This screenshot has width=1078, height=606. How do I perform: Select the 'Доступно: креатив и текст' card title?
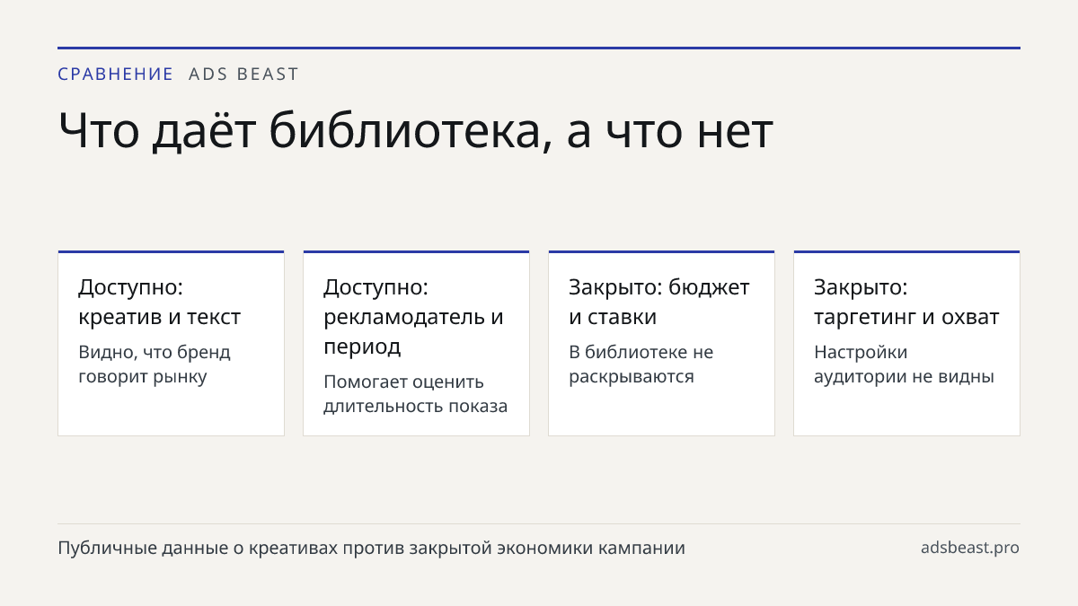[160, 303]
